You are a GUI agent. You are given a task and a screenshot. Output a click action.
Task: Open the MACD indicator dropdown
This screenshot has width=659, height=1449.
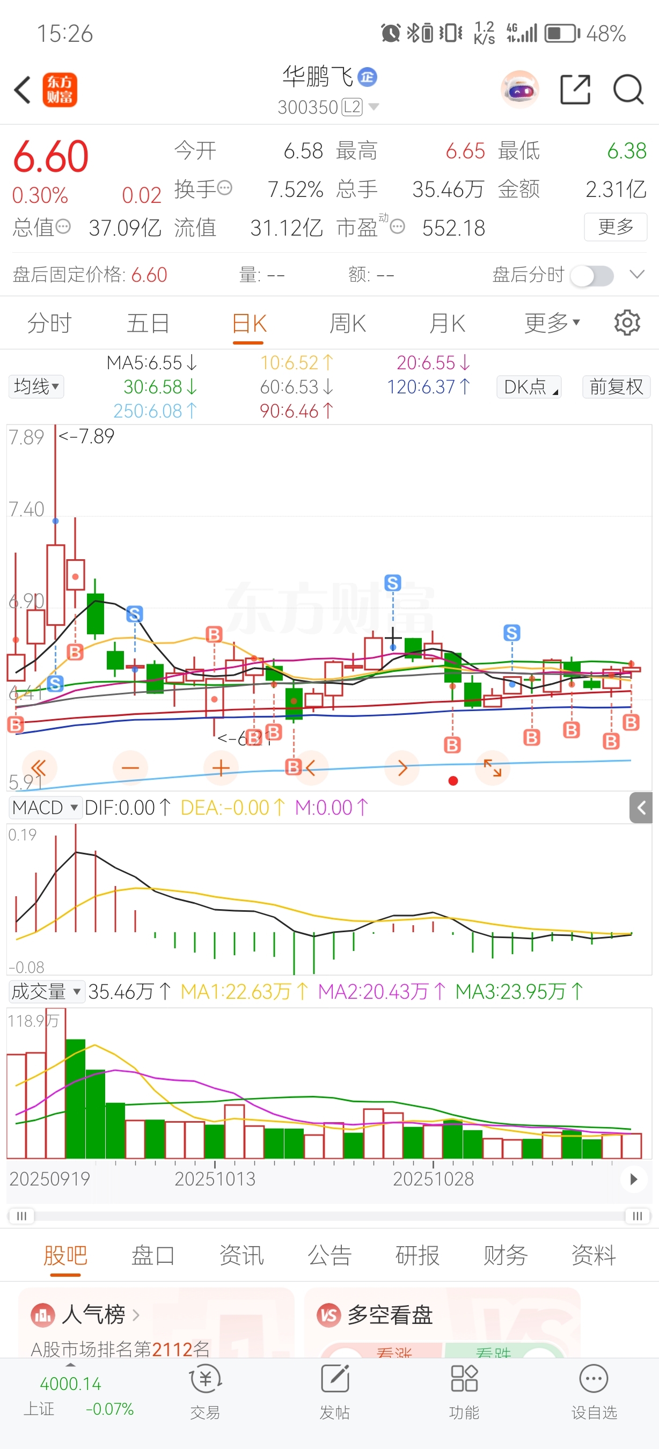tap(45, 808)
